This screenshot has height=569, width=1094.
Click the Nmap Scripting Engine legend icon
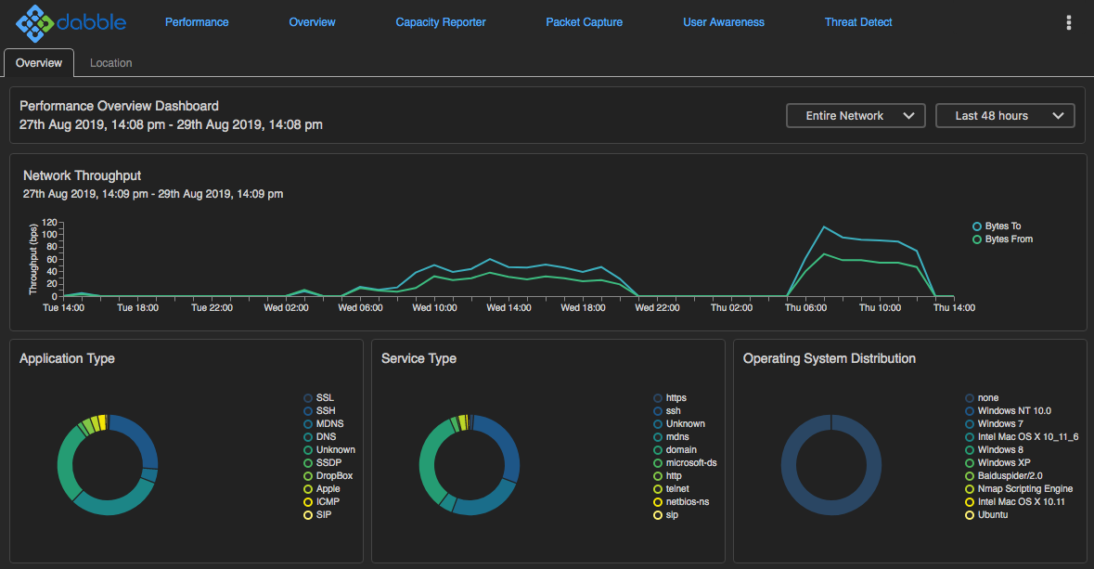[x=970, y=489]
